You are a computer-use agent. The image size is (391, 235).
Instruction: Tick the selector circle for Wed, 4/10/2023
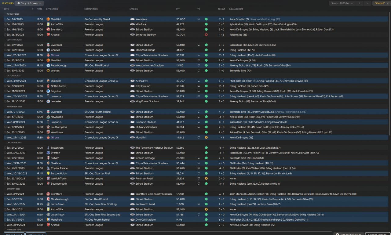(x=5, y=81)
